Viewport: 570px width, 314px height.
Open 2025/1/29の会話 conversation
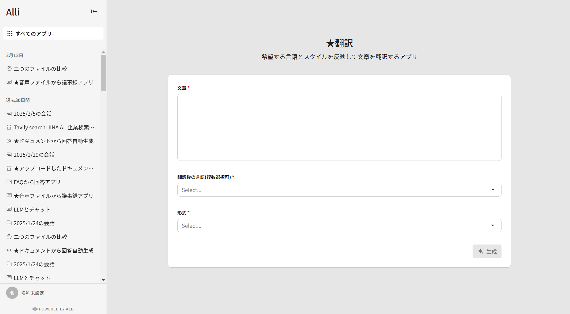coord(34,155)
